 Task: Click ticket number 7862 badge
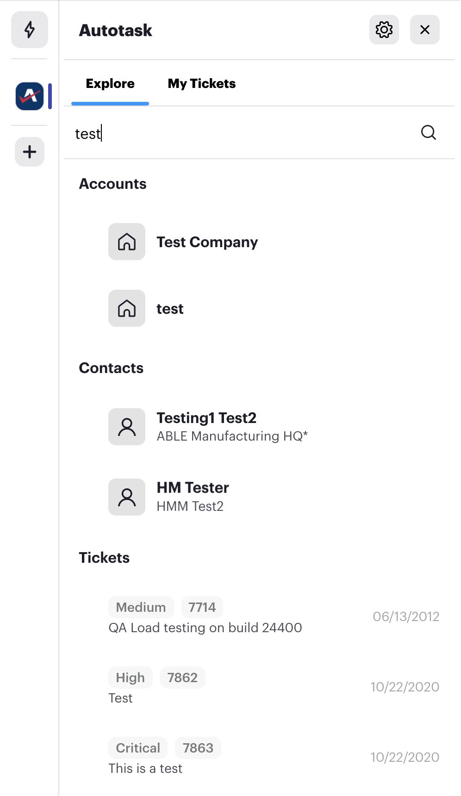[x=183, y=678]
